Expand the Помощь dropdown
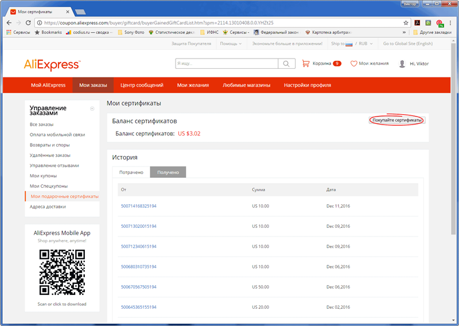The height and width of the screenshot is (326, 459). (x=231, y=44)
